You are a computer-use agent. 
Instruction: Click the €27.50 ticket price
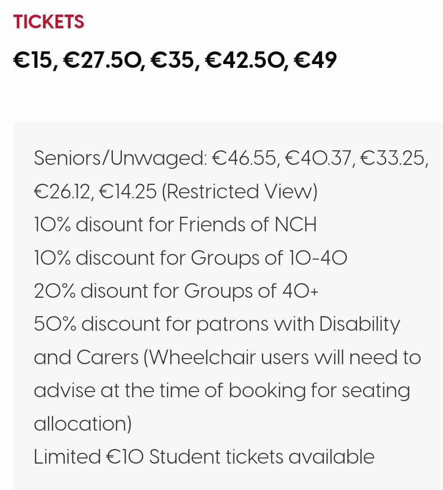102,60
